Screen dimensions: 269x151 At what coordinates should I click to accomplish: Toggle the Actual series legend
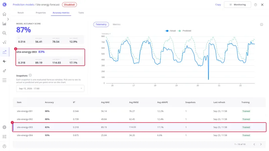[x=170, y=31]
